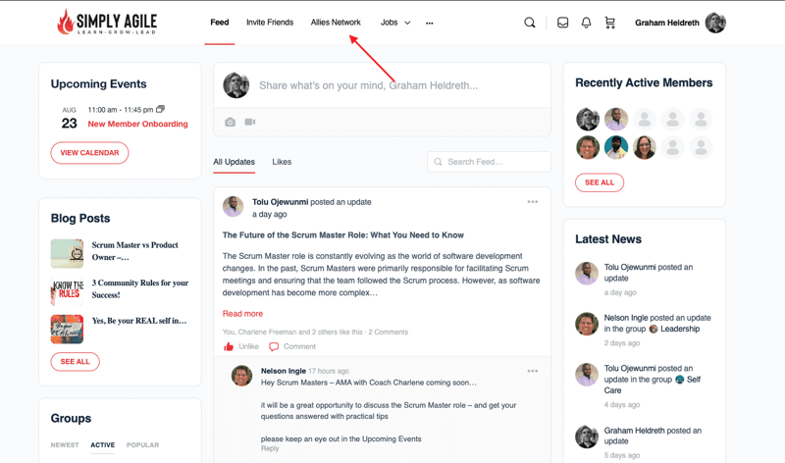
Task: Click the Share what's on your mind field
Action: [x=369, y=85]
